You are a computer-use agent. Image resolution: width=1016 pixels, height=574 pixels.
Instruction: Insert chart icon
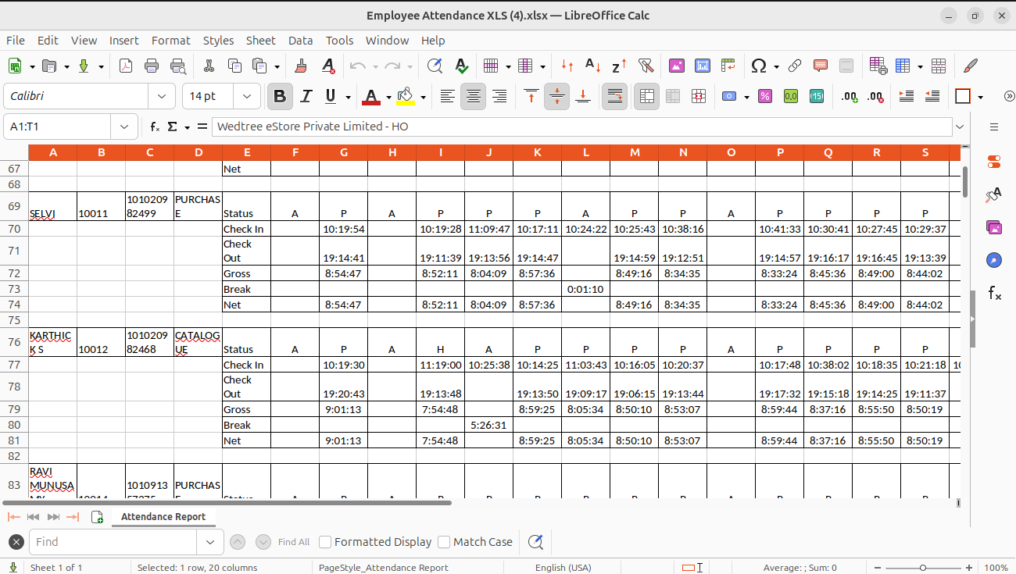tap(703, 66)
